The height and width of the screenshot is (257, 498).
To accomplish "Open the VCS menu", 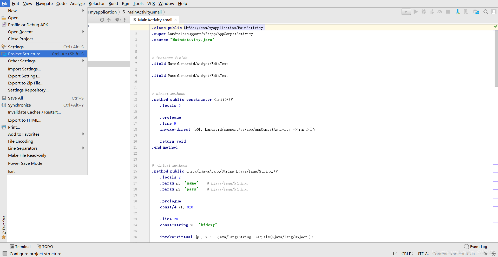I will coord(151,3).
